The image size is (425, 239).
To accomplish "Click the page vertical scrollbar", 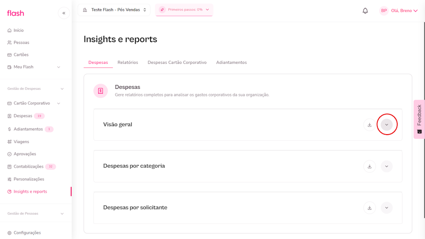I will pos(424,119).
